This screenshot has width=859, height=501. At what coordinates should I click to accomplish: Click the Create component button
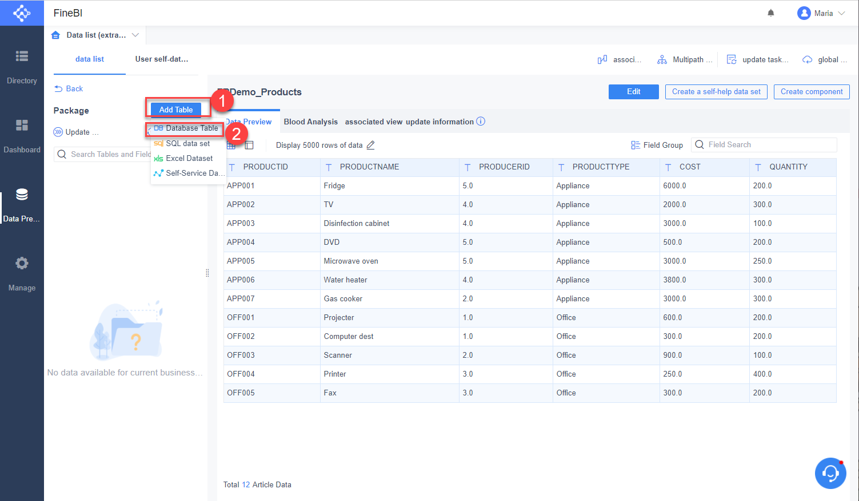click(811, 91)
